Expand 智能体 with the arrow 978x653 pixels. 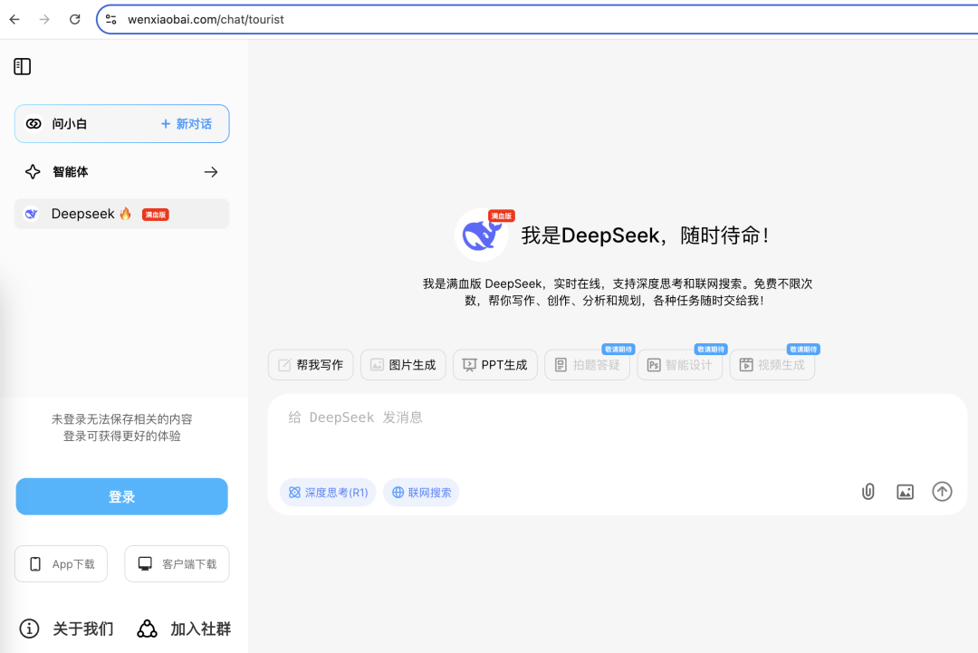[211, 171]
